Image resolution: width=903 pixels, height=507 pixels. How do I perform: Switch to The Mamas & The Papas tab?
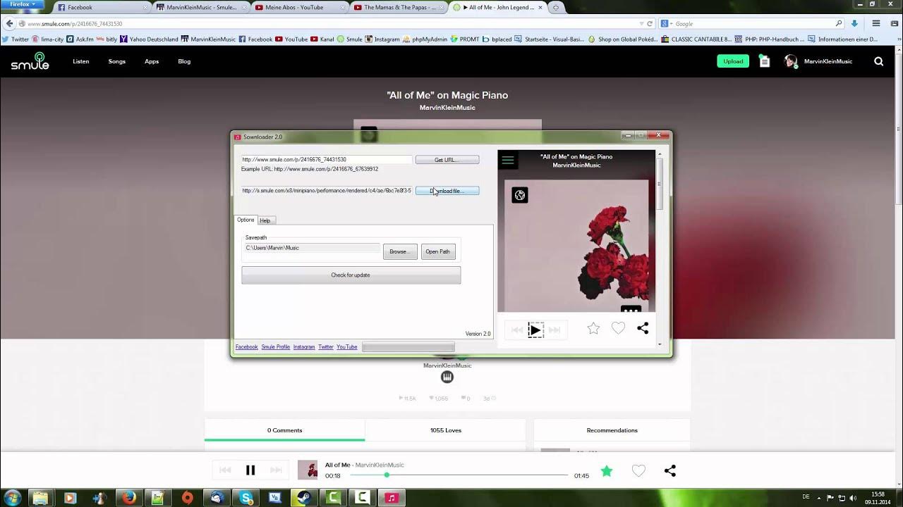click(x=399, y=7)
